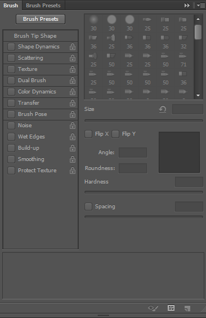Click the lock icon next to Shape Dynamics
This screenshot has height=318, width=206.
point(73,47)
